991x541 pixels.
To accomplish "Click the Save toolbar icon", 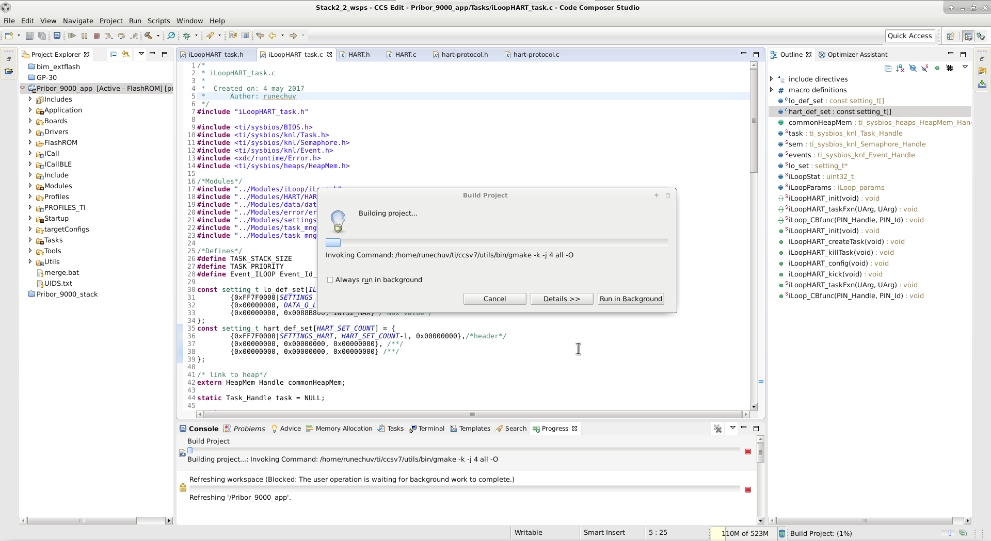I will [x=29, y=36].
